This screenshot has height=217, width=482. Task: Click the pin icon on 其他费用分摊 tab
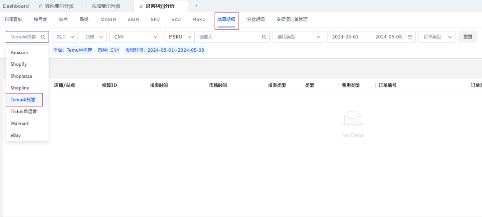coord(40,6)
